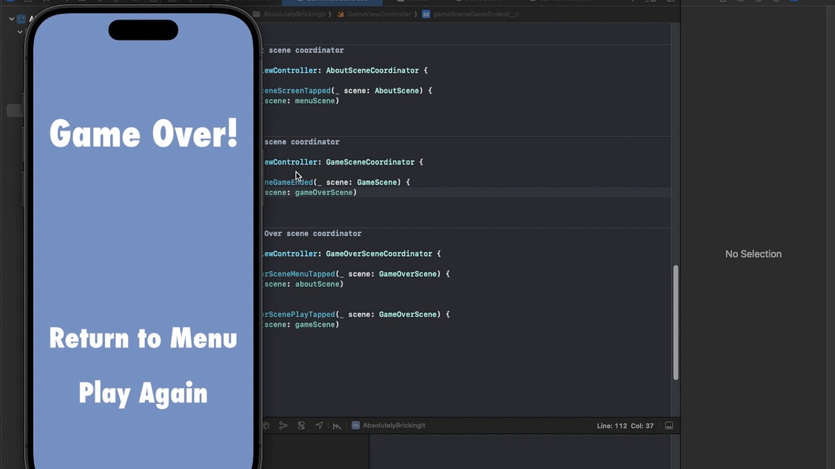Open the Swift file icon for GameViewController
The height and width of the screenshot is (469, 835).
coord(340,14)
